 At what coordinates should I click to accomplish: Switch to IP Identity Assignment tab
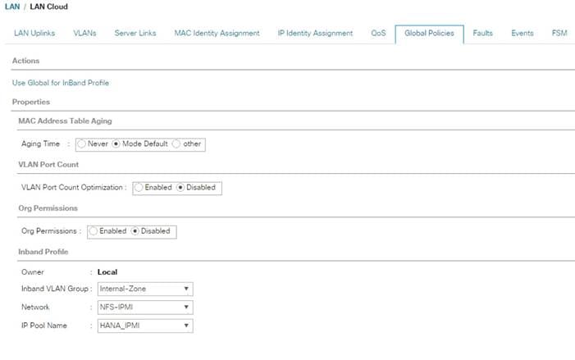click(315, 33)
